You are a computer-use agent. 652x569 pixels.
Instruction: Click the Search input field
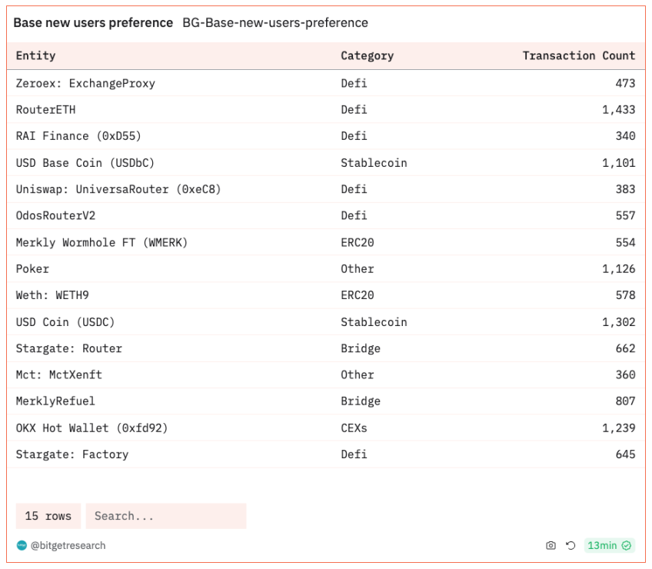click(165, 516)
